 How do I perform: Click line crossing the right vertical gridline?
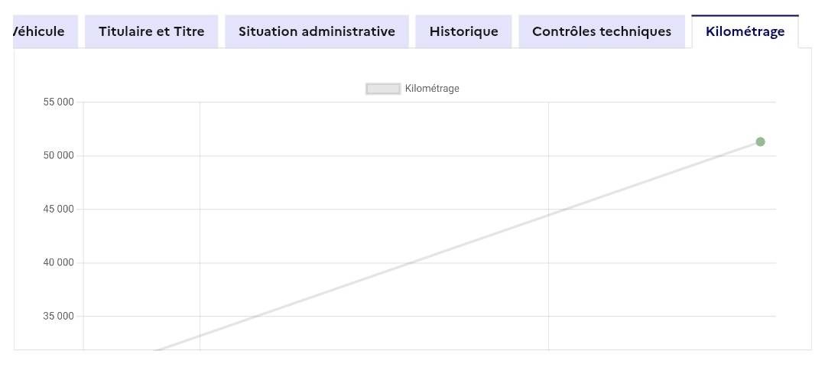coord(549,214)
